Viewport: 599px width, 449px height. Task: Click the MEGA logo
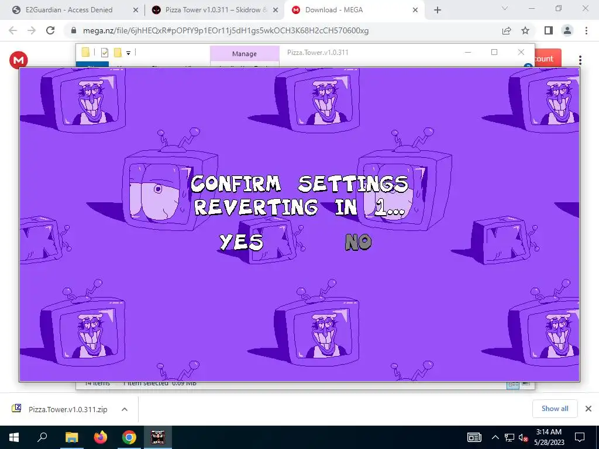point(18,60)
